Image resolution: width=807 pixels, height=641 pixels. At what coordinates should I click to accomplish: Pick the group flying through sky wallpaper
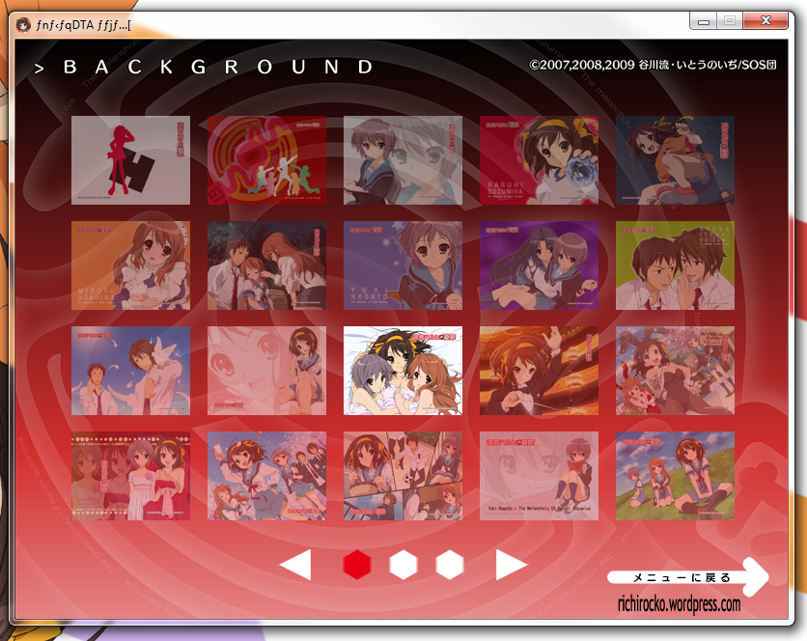click(x=266, y=476)
